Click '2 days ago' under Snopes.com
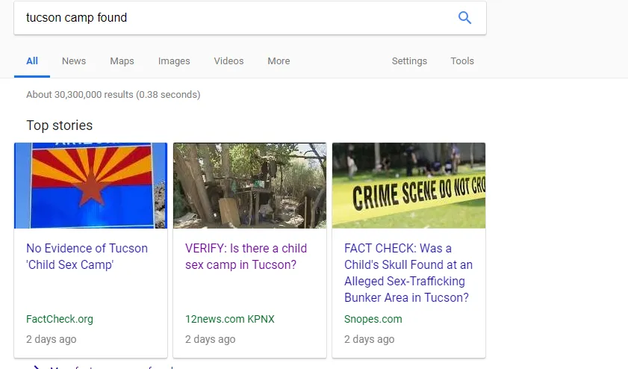This screenshot has width=628, height=369. (370, 339)
